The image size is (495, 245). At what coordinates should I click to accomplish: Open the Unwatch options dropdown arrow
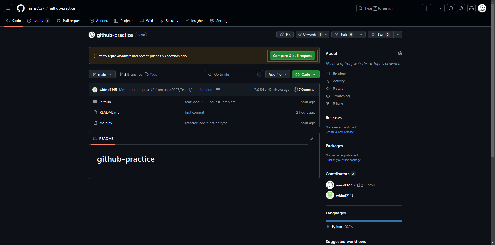326,34
